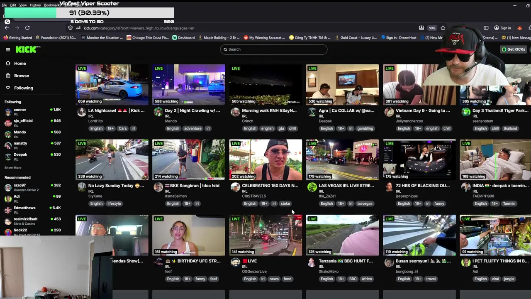531x299 pixels.
Task: Click OGGeezerLive channel avatar
Action: click(x=235, y=262)
